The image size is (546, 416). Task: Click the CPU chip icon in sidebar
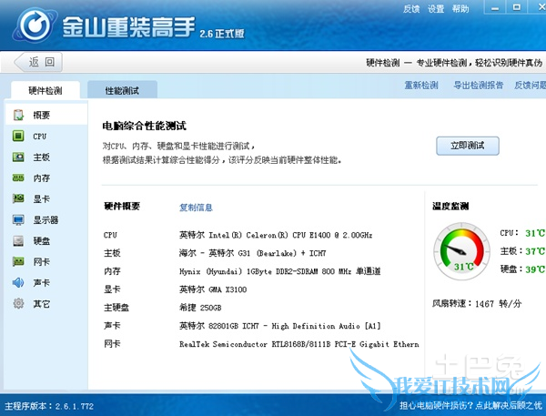18,136
